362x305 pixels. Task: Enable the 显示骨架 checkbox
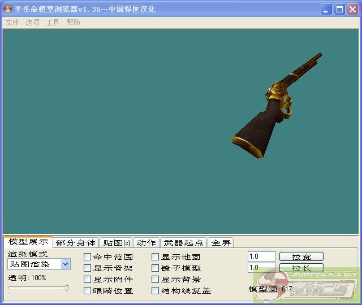[x=88, y=268]
